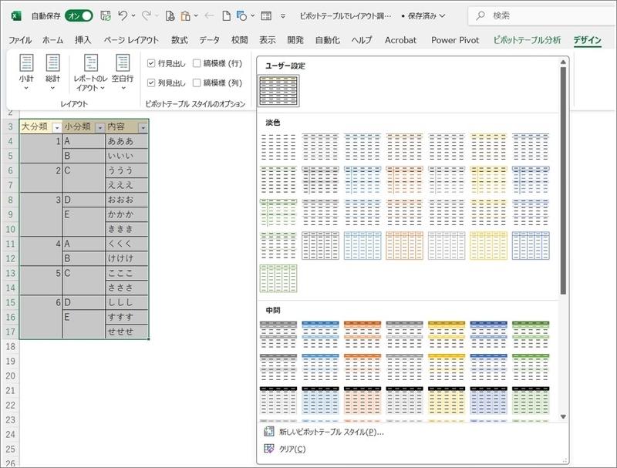Select the cell containing けけけ

tap(126, 258)
